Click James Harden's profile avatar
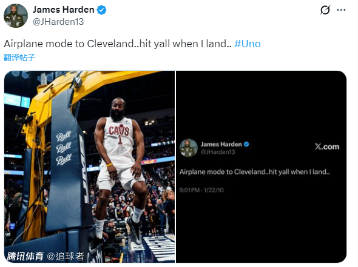 (16, 16)
